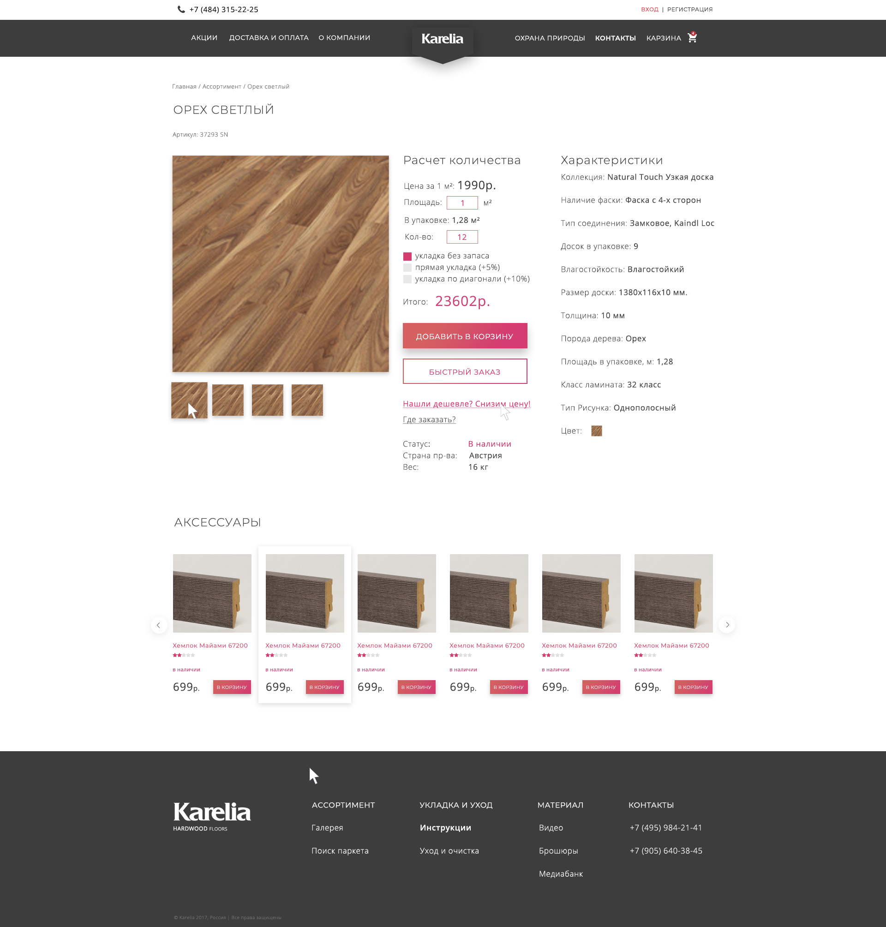This screenshot has width=886, height=927.
Task: Click star rating of first accessory
Action: [184, 655]
